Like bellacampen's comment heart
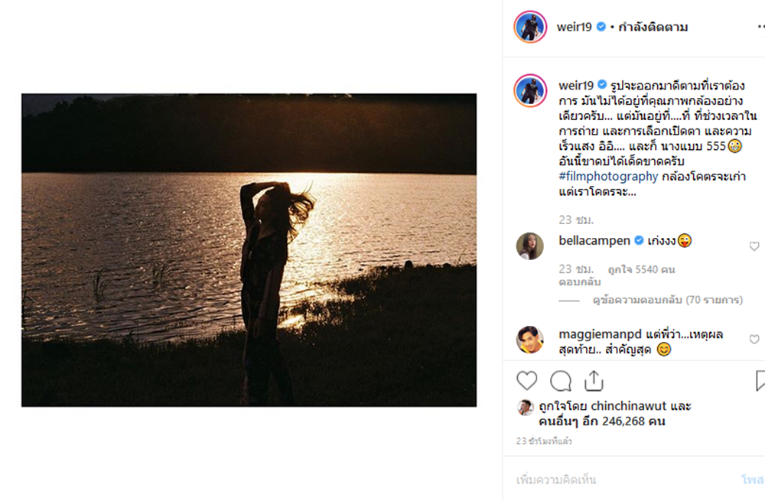Viewport: 765px width, 501px height. point(754,246)
